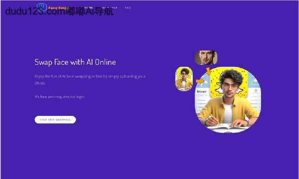Click the white T-shirt in the large image
The width and height of the screenshot is (299, 179).
228,113
